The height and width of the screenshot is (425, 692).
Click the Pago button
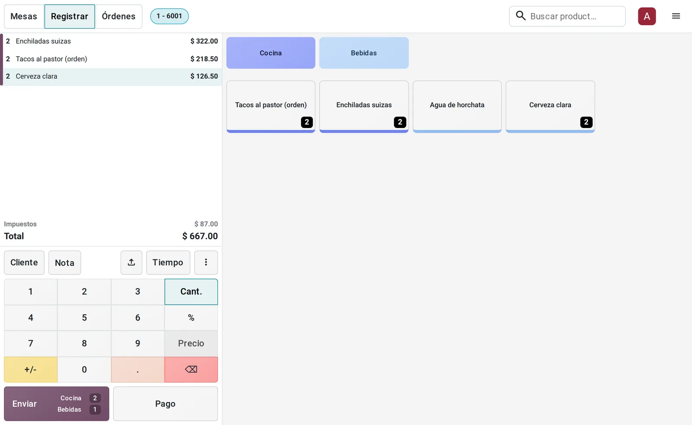tap(165, 404)
